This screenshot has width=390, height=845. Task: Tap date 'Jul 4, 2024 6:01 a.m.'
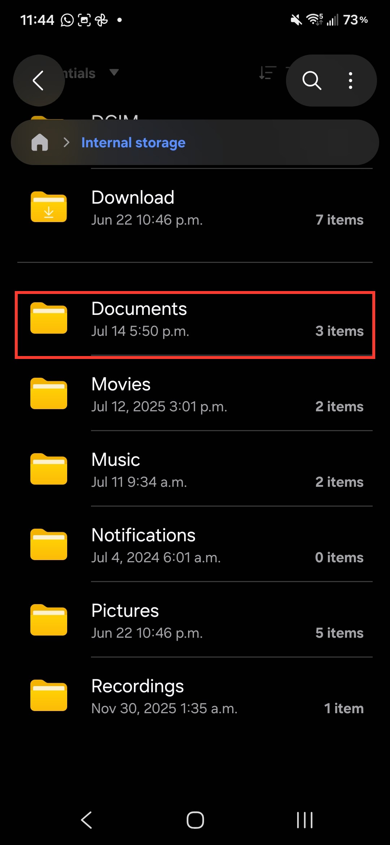pos(156,558)
